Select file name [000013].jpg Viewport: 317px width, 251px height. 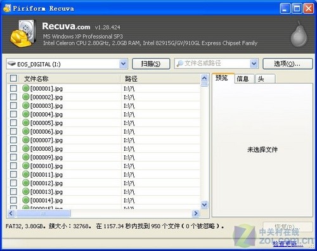point(46,191)
